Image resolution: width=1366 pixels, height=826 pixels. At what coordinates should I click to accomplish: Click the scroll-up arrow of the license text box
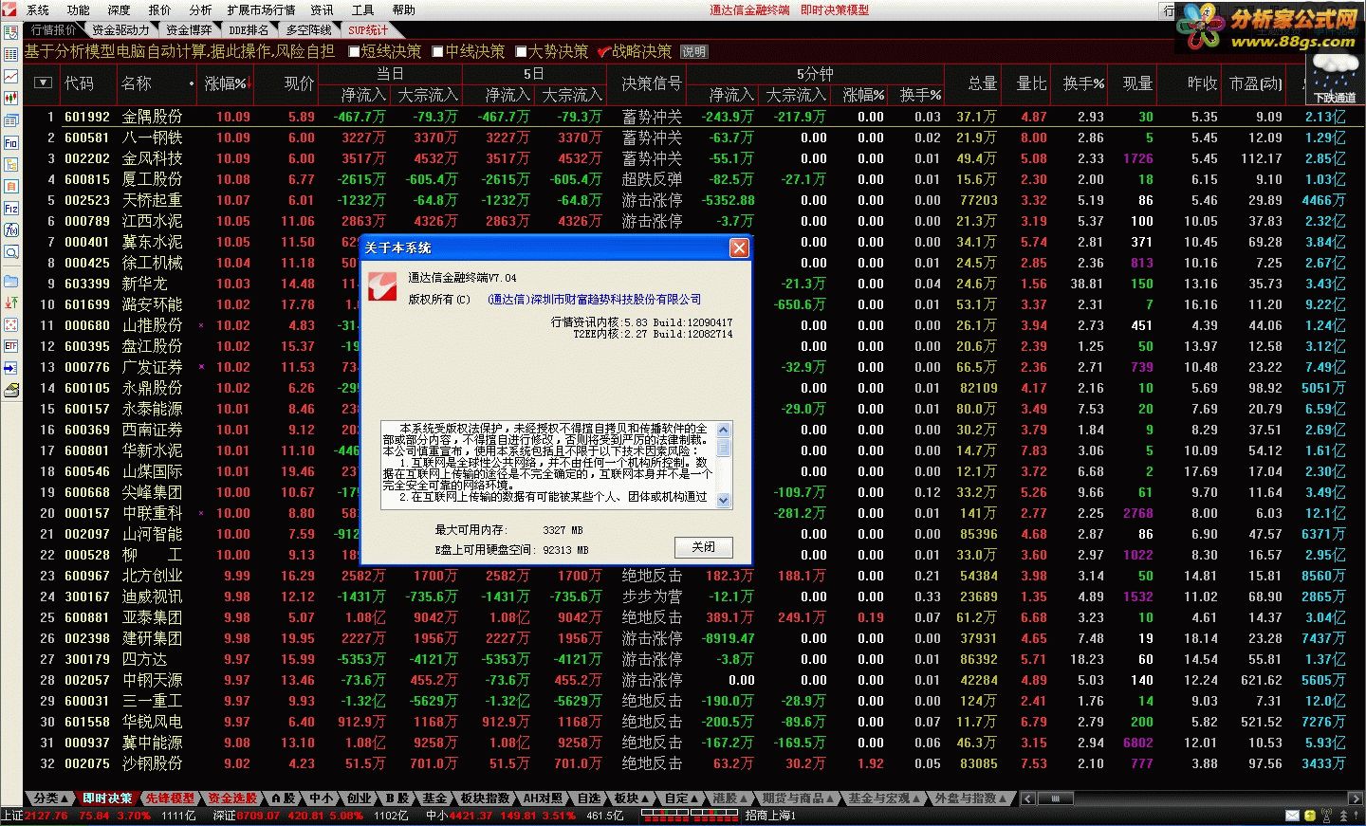pos(724,430)
